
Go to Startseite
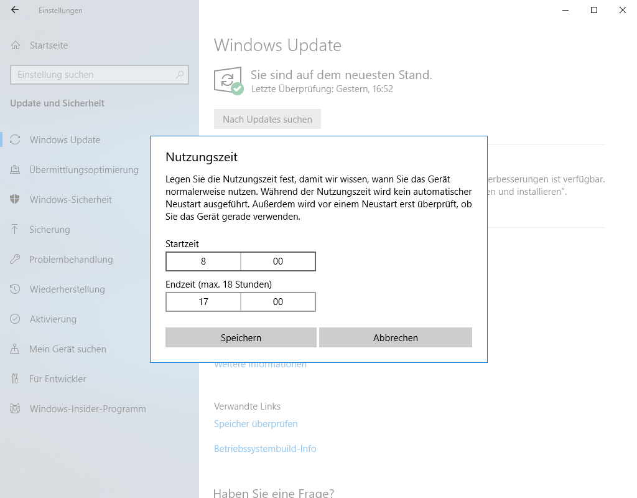tap(49, 45)
